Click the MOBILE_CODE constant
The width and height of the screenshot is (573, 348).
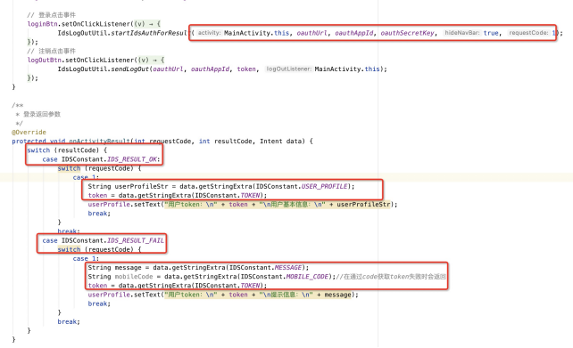point(307,277)
